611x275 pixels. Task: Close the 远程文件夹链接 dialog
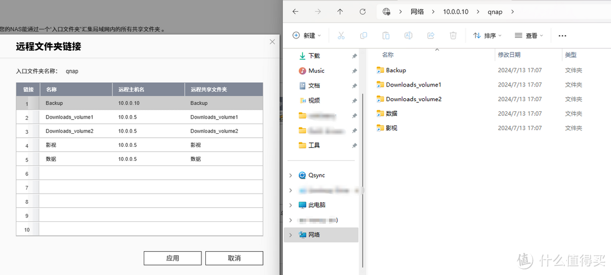272,42
